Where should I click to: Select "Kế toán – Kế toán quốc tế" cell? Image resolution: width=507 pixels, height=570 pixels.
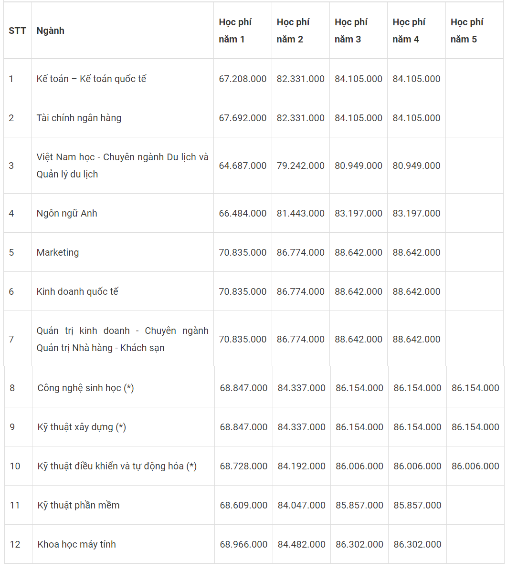91,79
